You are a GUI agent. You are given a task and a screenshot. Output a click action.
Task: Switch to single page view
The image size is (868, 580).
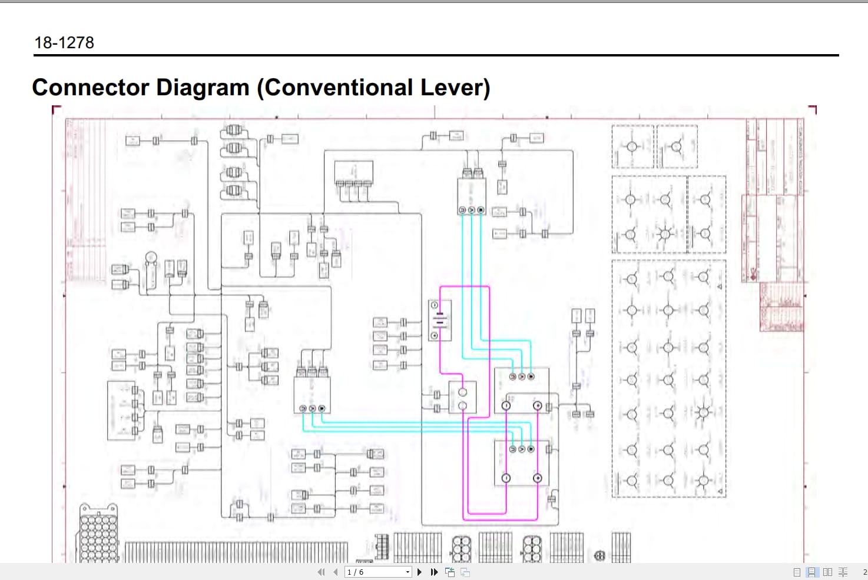tap(797, 572)
